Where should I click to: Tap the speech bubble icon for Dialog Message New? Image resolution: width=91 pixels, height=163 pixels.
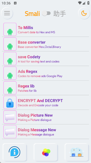click(10, 132)
